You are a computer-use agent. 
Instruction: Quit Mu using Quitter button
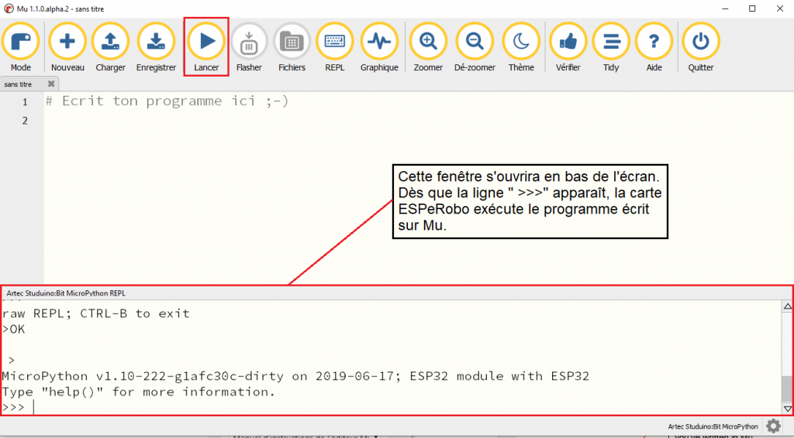(x=701, y=43)
